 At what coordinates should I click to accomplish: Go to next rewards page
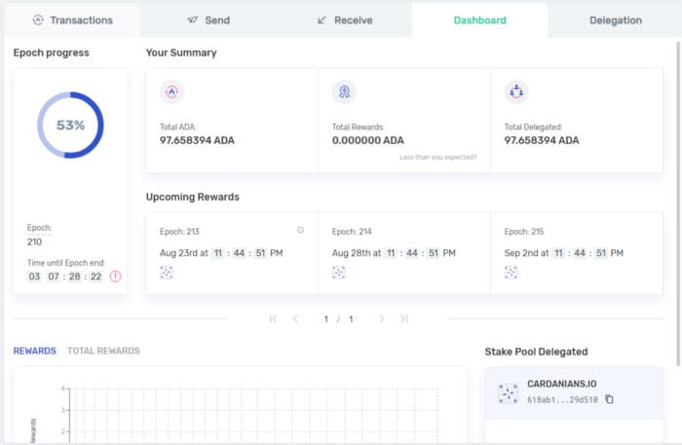point(382,318)
